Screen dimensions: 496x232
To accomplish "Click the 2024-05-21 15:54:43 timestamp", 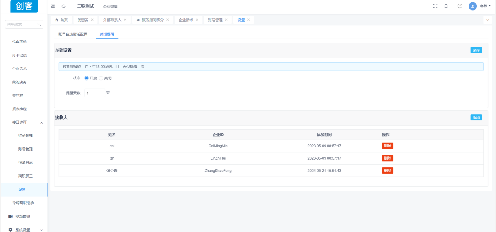I will tap(324, 171).
